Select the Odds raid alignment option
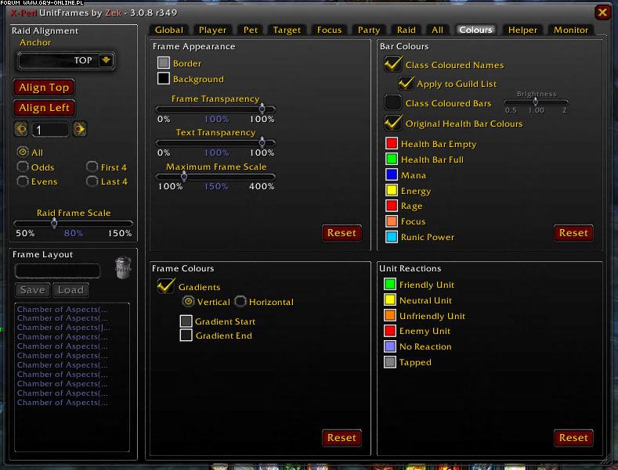The width and height of the screenshot is (618, 470). click(x=23, y=167)
